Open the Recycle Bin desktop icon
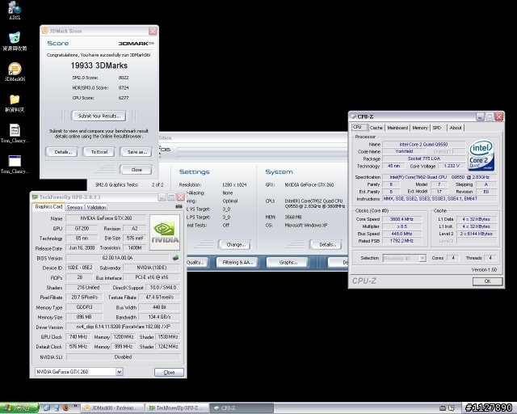Image resolution: width=517 pixels, height=414 pixels. (x=15, y=41)
